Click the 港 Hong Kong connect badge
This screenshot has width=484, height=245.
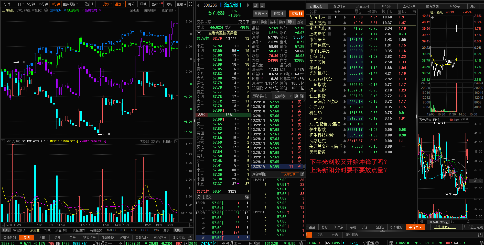pos(262,6)
